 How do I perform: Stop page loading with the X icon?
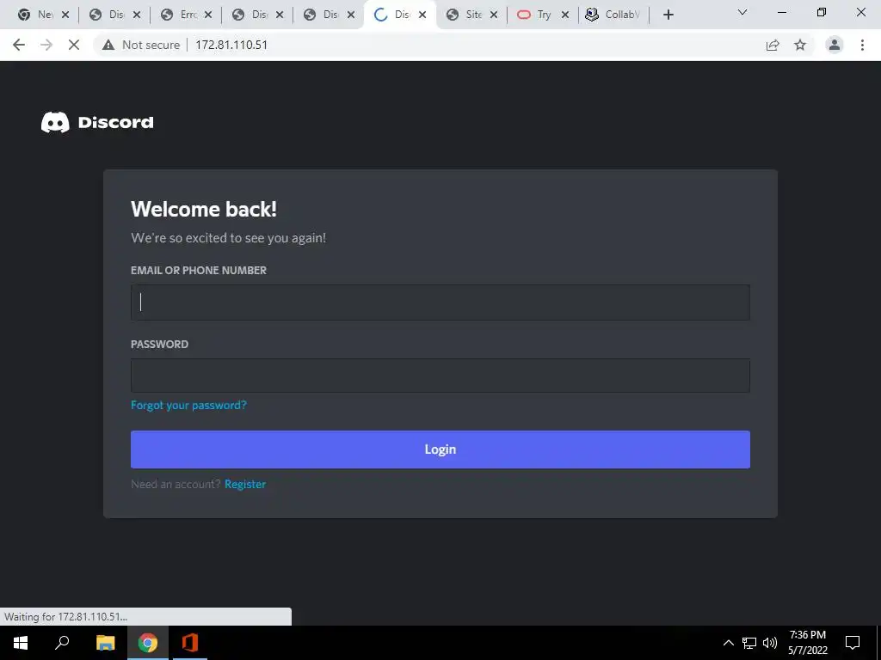74,45
